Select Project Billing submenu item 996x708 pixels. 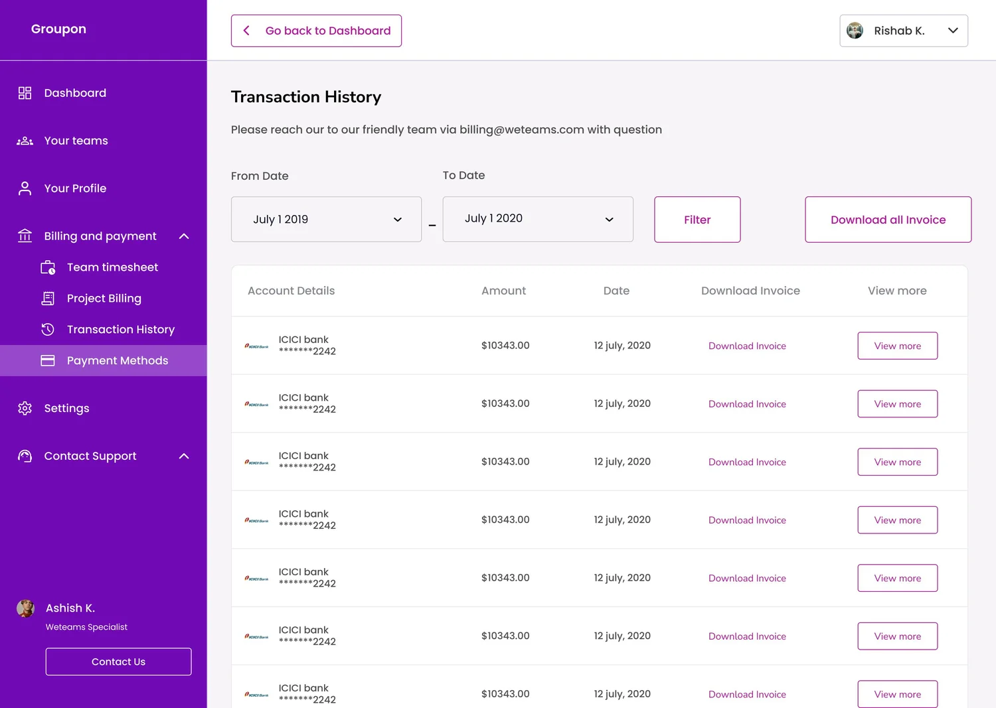104,299
